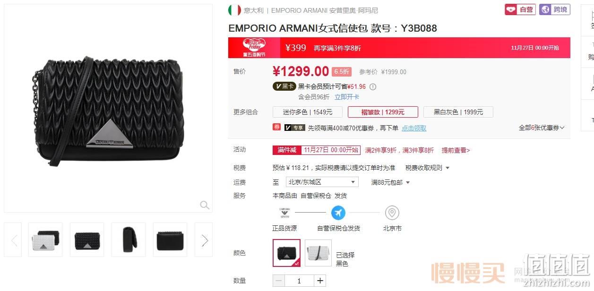Screen dimensions: 594x291
Task: Expand the 税费收取规则 tax rules
Action: (x=427, y=168)
